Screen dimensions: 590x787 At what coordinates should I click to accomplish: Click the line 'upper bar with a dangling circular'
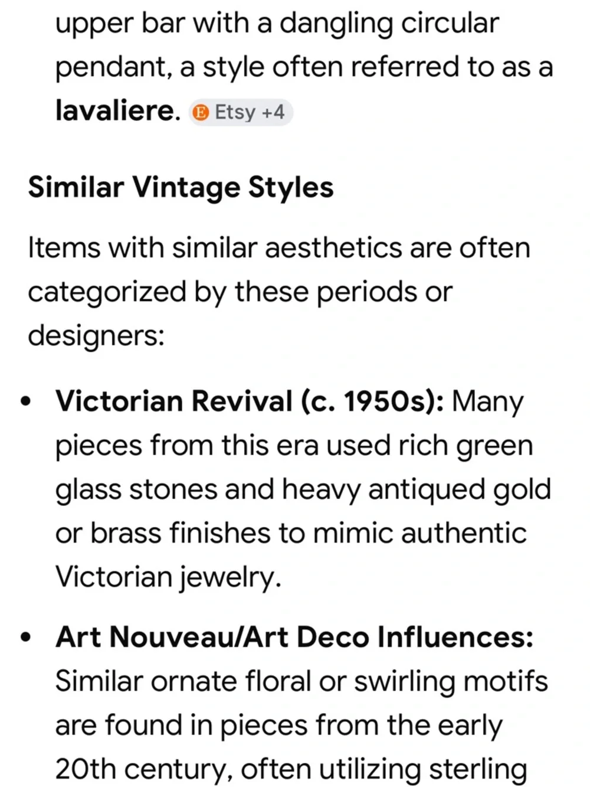click(277, 24)
